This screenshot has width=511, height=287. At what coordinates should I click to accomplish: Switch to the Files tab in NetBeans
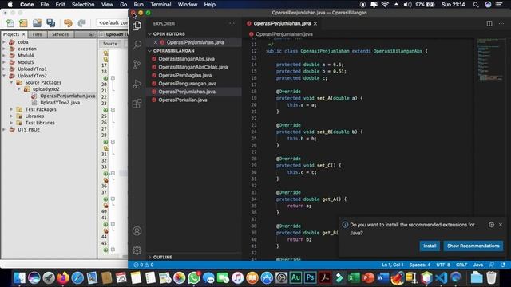38,34
